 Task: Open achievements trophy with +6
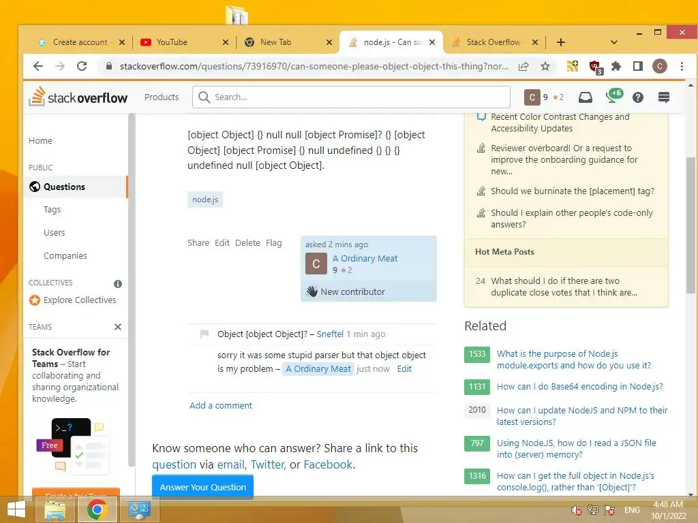click(x=614, y=95)
